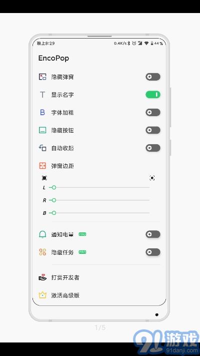Screen dimensions: 200x356
Task: Select the minimum margin preset icon
Action: point(44,178)
